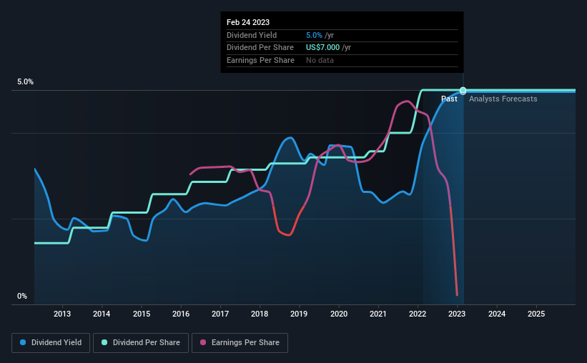Select the 2025 x-axis year label
This screenshot has height=363, width=587.
coord(536,314)
